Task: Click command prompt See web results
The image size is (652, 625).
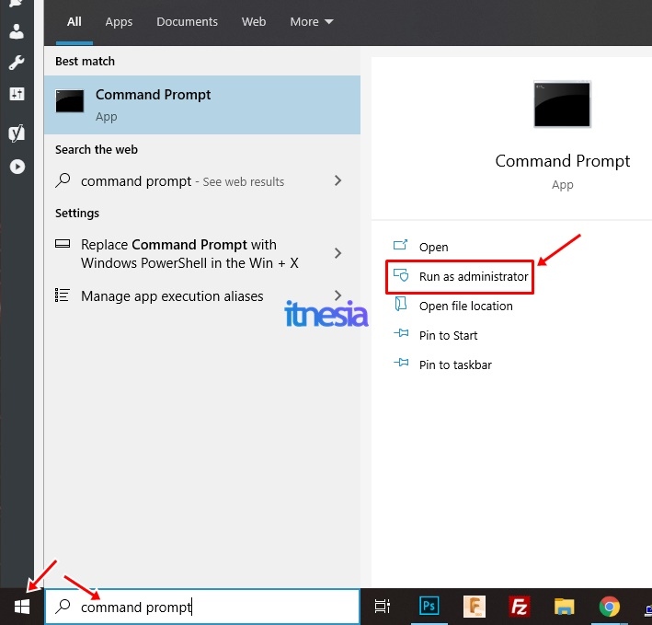Action: [x=202, y=181]
